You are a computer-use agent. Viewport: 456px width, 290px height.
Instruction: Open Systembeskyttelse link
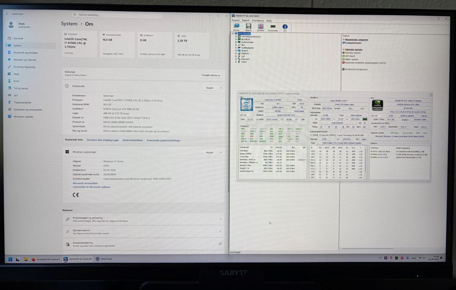point(133,140)
